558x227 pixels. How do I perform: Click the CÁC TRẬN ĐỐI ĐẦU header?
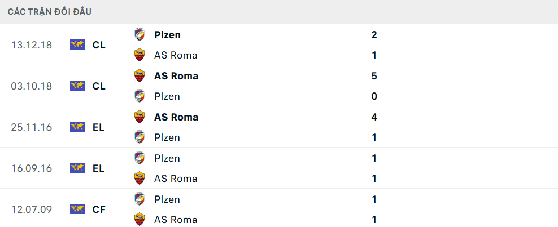tap(50, 11)
